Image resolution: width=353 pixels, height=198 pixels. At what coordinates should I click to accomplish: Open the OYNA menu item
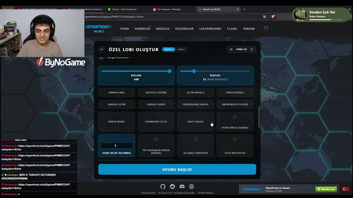point(124,29)
